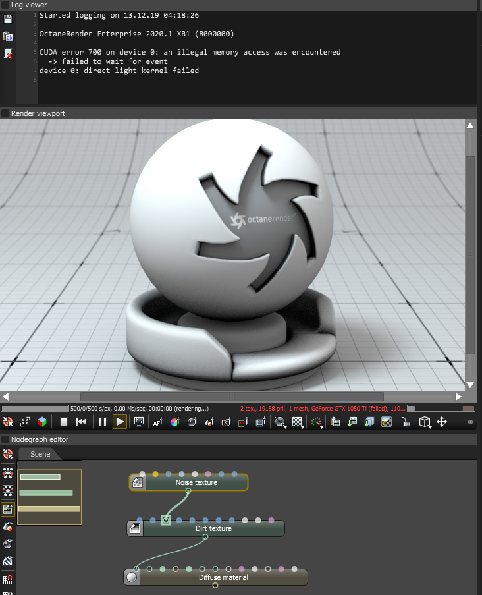Click the render viewport scroll down arrow
Image resolution: width=482 pixels, height=595 pixels.
[470, 385]
